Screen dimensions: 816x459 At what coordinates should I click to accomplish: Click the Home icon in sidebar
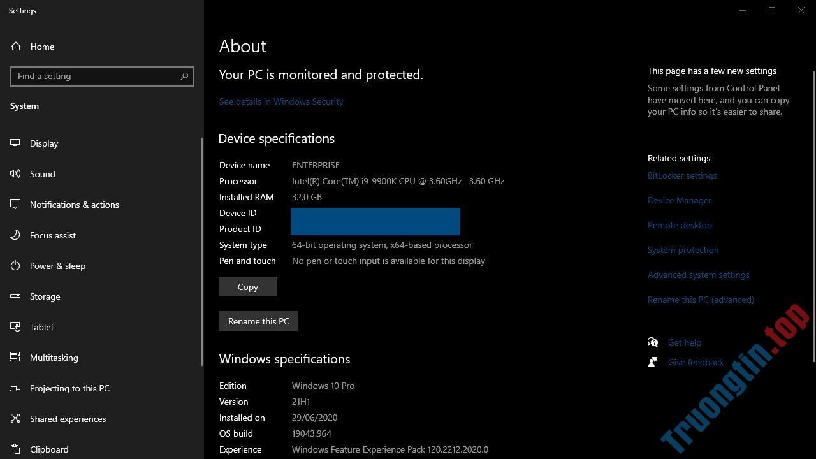tap(16, 47)
